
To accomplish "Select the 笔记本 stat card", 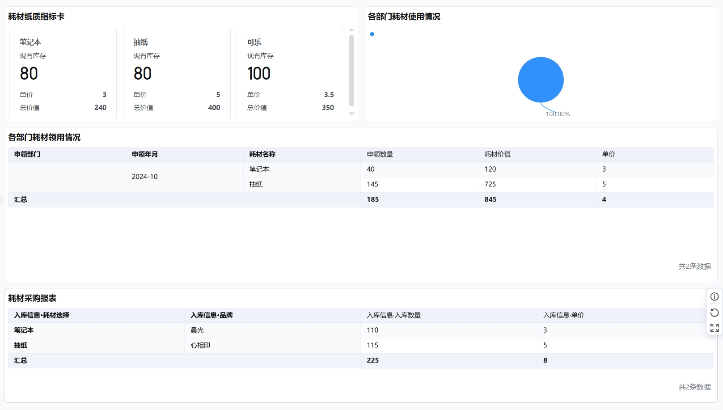I will point(63,73).
